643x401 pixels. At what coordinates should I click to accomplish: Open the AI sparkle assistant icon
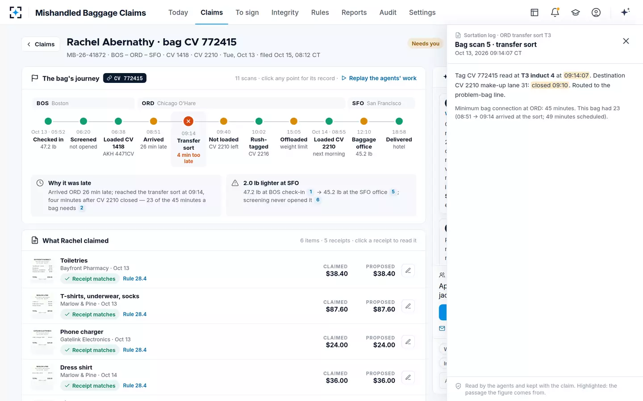[x=625, y=12]
